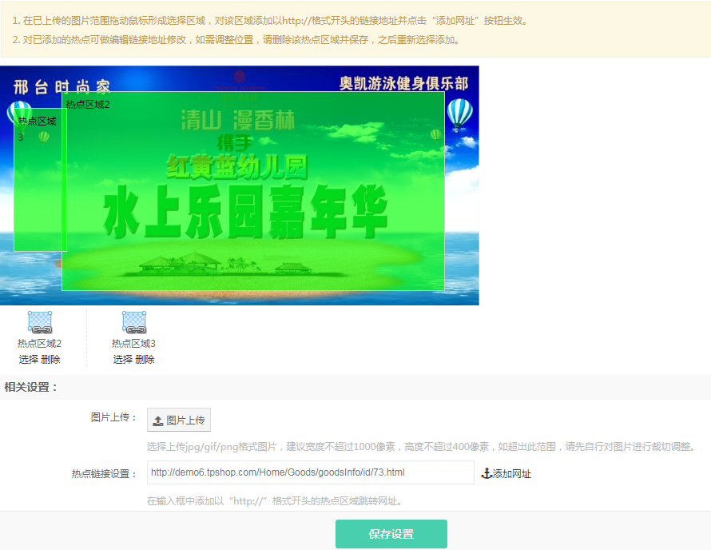711x550 pixels.
Task: Click the 添加网址 text to add the URL
Action: pos(511,474)
